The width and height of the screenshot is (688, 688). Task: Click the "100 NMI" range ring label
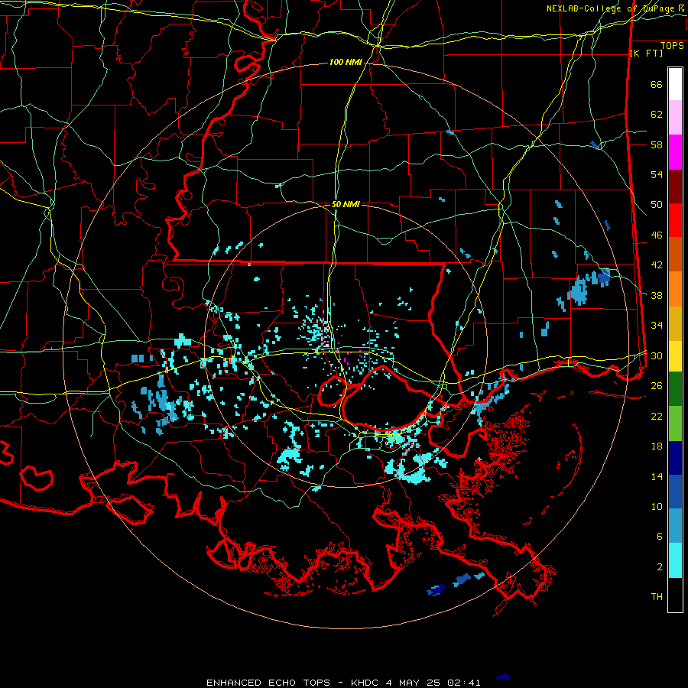pyautogui.click(x=346, y=63)
